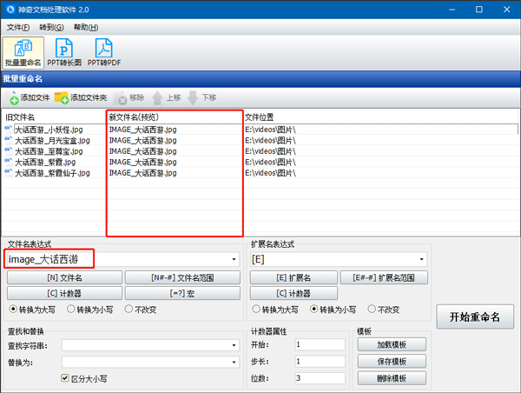The height and width of the screenshot is (393, 521).
Task: Maximize the application window
Action: (479, 10)
